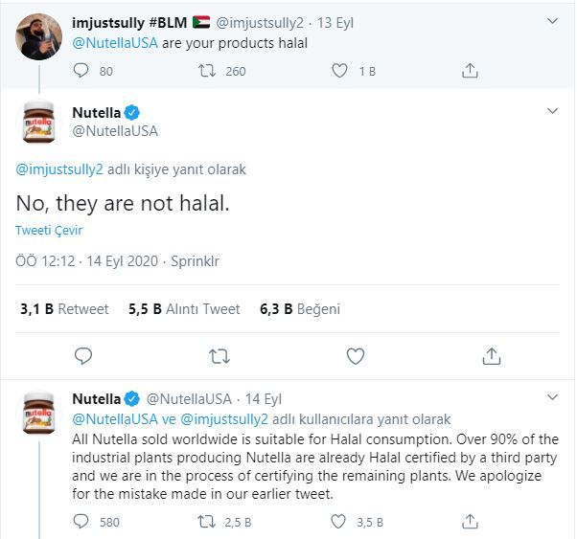Viewport: 577px width, 539px height.
Task: Open @imjustsully2 mention in reply line
Action: tap(56, 169)
